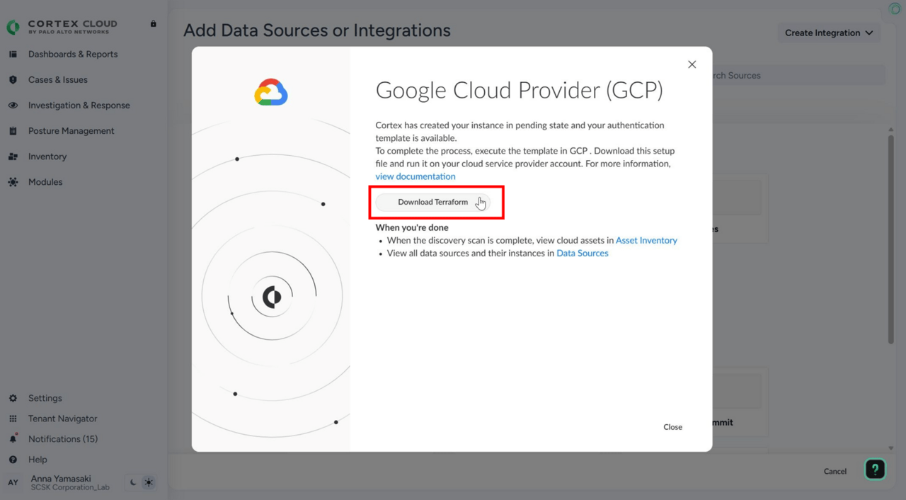Click the Search Sources input field

[x=798, y=75]
